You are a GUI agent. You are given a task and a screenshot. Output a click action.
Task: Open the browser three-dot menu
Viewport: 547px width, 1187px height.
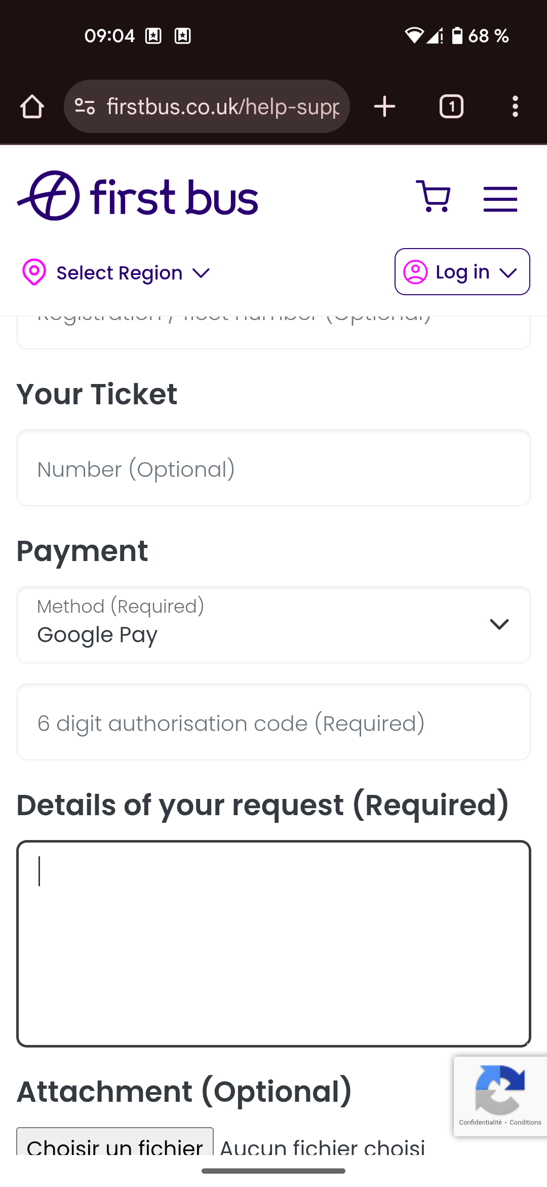coord(515,107)
